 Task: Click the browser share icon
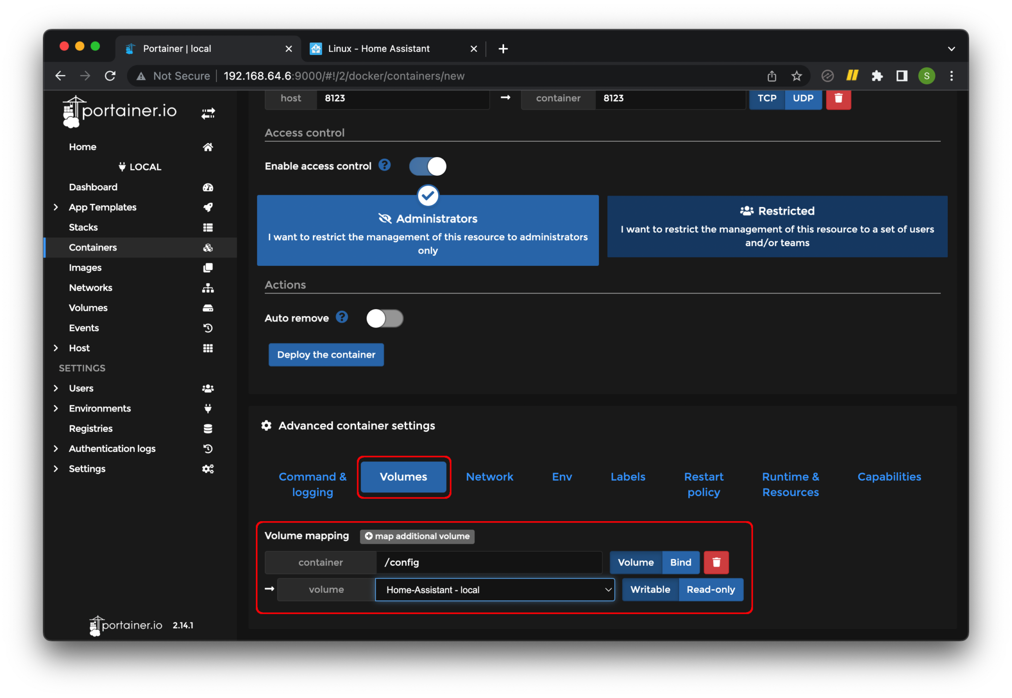[x=771, y=76]
